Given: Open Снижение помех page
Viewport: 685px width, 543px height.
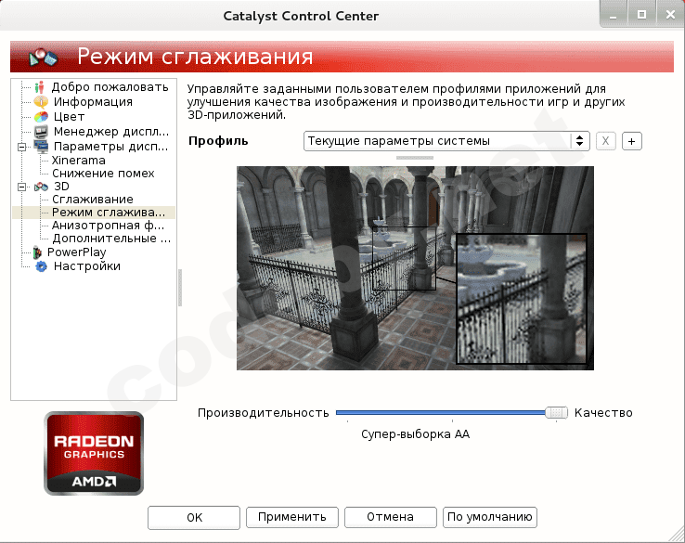Looking at the screenshot, I should pos(103,174).
